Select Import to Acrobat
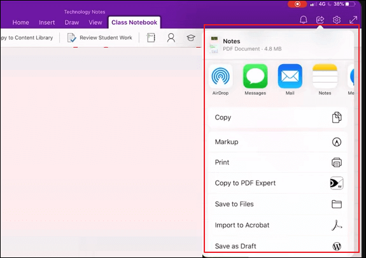Screen dimensions: 366x258 (x=278, y=225)
